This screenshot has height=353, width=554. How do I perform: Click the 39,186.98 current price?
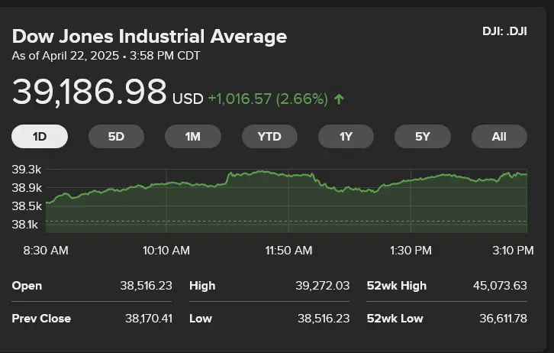(89, 92)
